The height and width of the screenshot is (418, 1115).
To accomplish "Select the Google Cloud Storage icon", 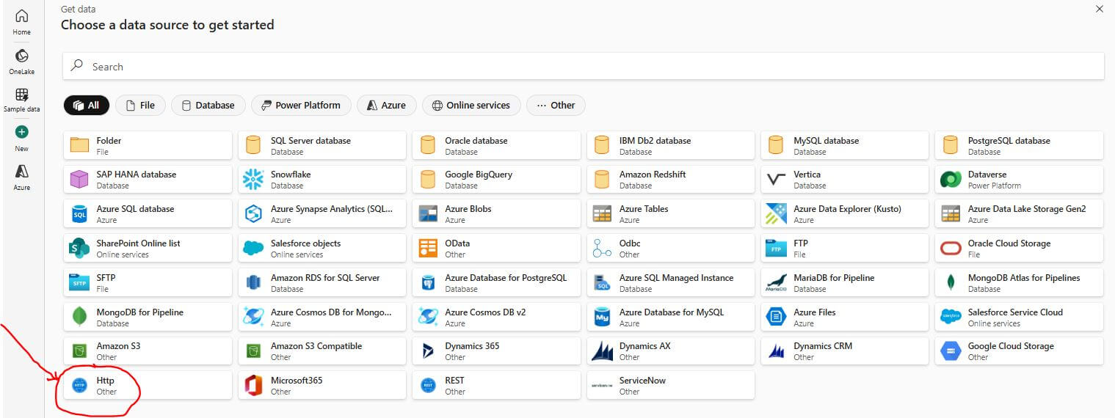I will 951,351.
